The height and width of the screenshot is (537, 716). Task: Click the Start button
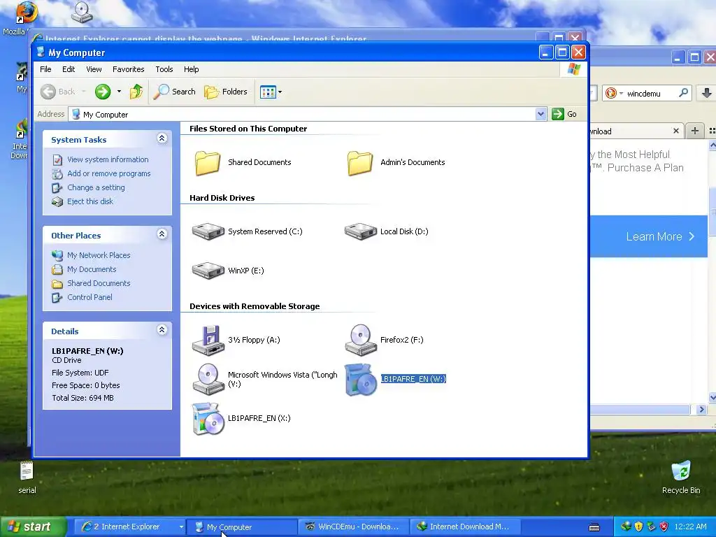pyautogui.click(x=34, y=527)
